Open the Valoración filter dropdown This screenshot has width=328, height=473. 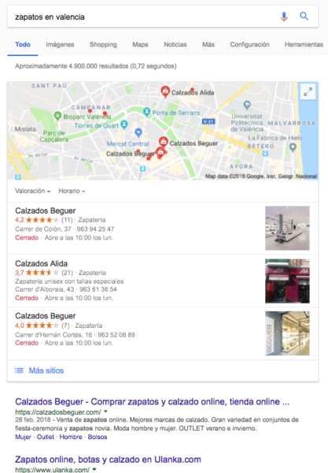[x=33, y=191]
